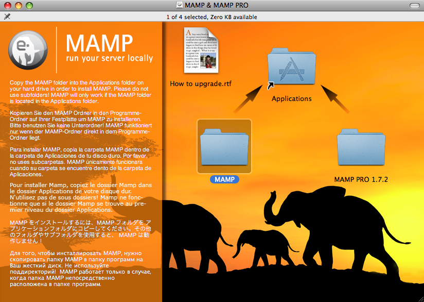
Task: Click the crossed-out pencil read-only icon
Action: 7,17
